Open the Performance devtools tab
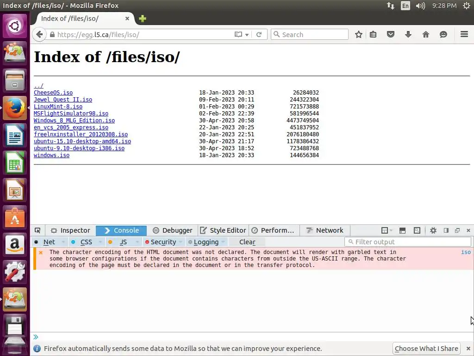Image resolution: width=474 pixels, height=356 pixels. click(274, 230)
